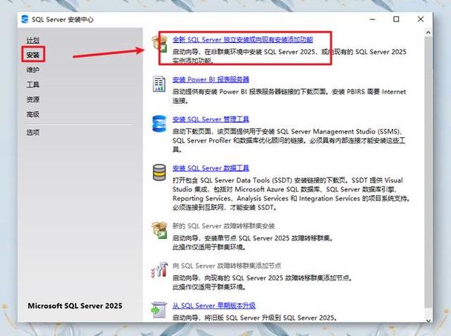Click the failover cluster installation box icon

click(x=159, y=230)
